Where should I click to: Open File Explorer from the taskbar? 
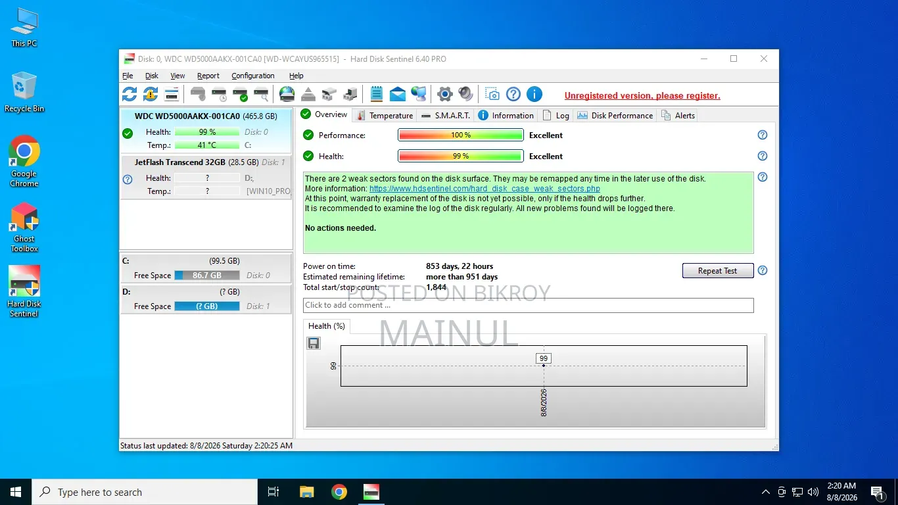[307, 492]
